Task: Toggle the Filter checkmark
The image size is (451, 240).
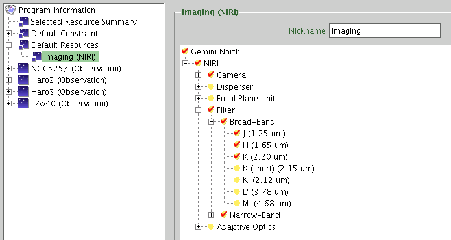Action: (211, 110)
